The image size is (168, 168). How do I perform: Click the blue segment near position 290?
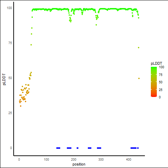coord(99,148)
